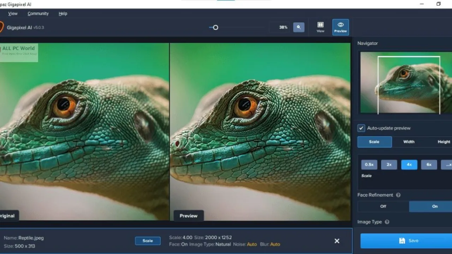Click the Size: 2000 x 1252 text
Image resolution: width=452 pixels, height=254 pixels.
point(213,237)
